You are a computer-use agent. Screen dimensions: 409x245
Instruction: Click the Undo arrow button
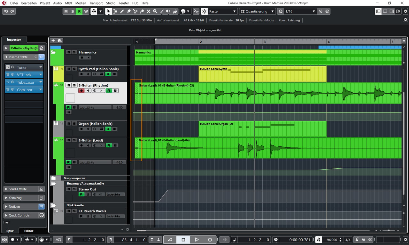point(6,11)
